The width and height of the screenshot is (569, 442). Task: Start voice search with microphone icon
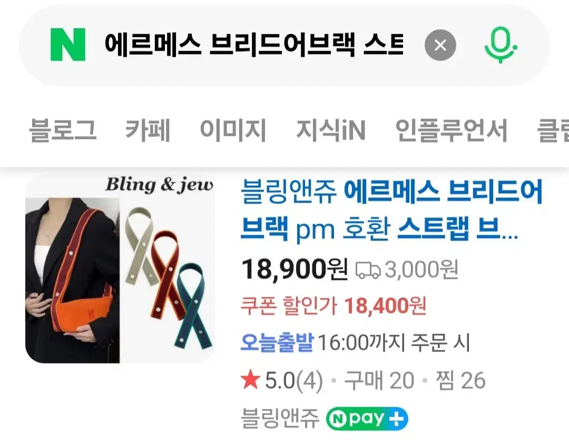click(501, 45)
